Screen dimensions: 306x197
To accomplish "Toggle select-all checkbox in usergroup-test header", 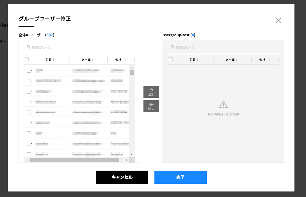I will click(x=171, y=60).
